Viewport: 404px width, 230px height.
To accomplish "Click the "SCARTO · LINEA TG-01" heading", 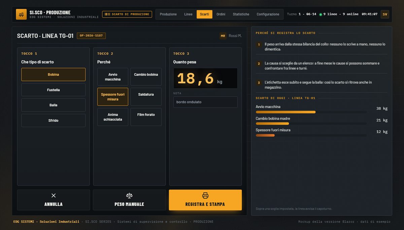I will click(x=45, y=36).
